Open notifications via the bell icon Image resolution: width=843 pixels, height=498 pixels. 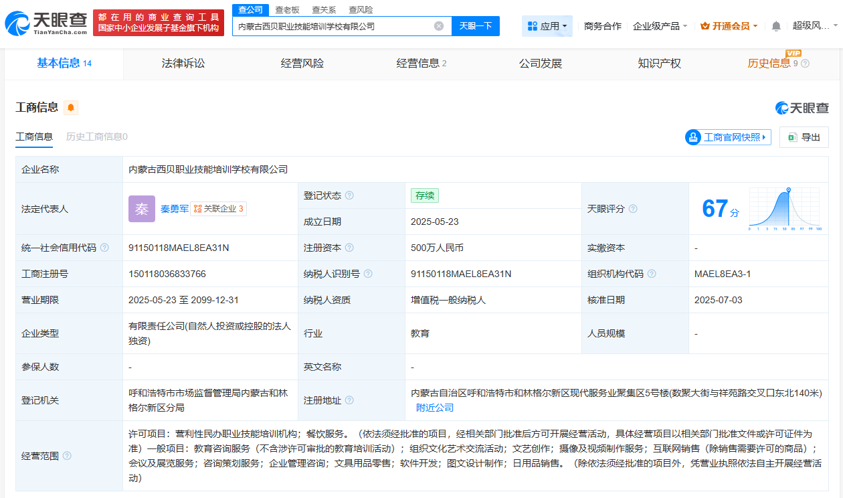[x=776, y=25]
